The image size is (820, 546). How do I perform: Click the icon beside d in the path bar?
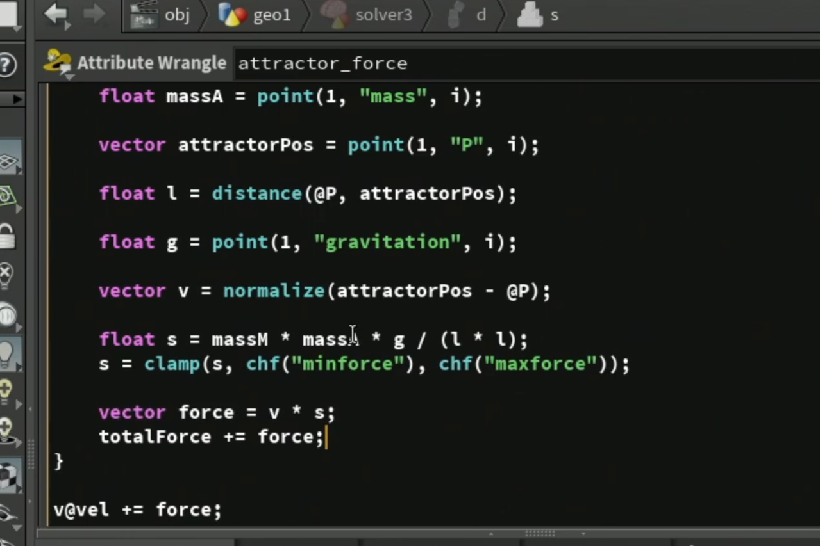(x=455, y=15)
